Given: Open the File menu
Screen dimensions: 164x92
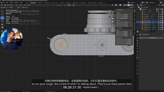Looking at the screenshot, I should [4, 3].
